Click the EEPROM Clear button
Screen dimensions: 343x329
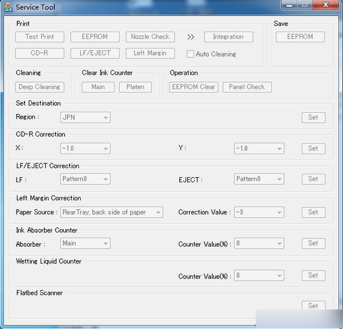click(194, 87)
